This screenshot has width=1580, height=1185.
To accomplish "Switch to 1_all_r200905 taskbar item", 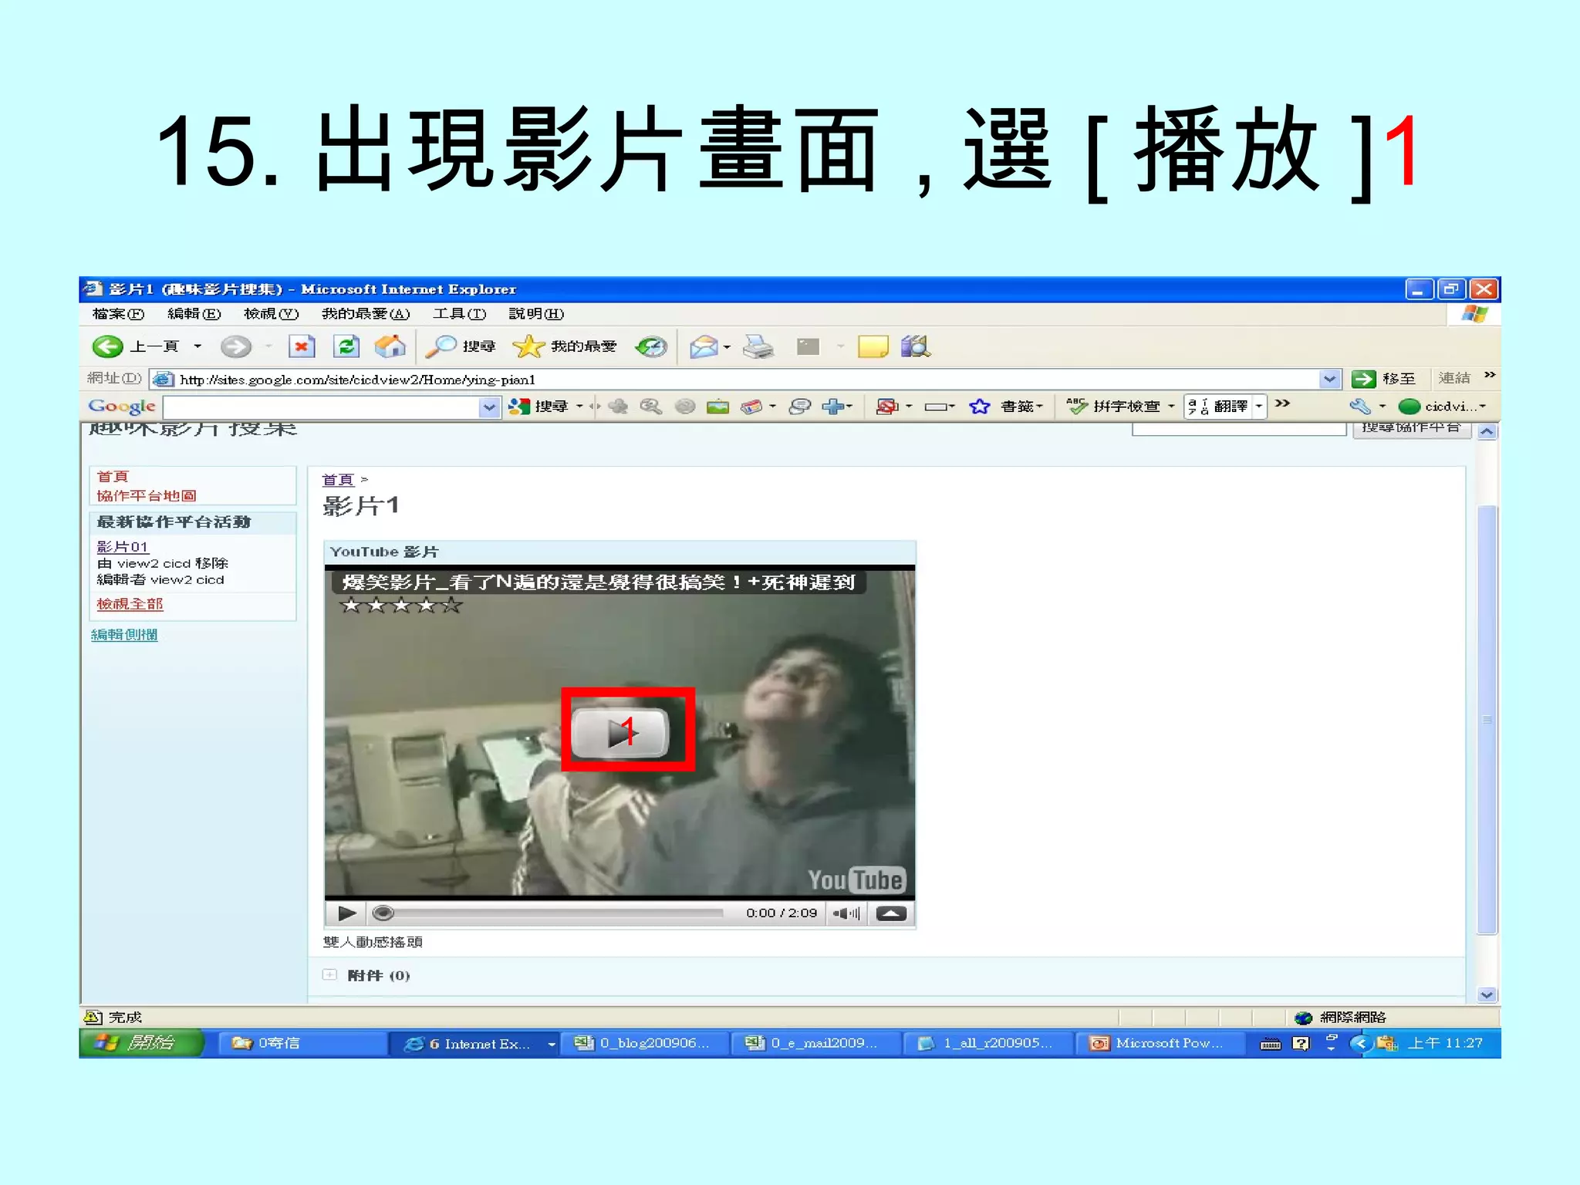I will 987,1044.
